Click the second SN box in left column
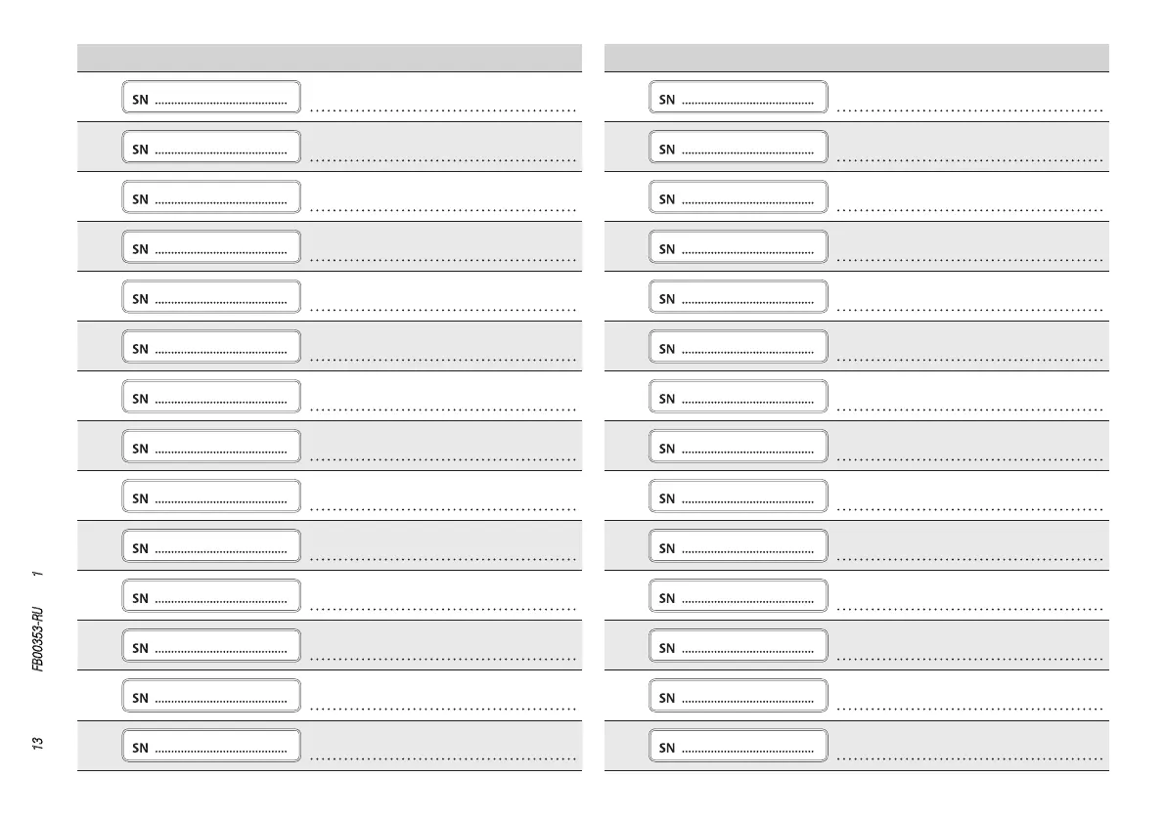 (210, 148)
